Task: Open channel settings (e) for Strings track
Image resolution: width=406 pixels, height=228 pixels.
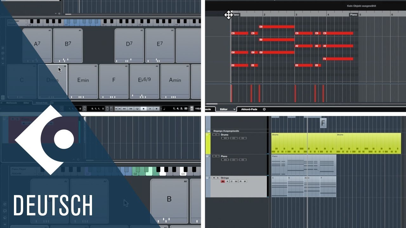Action: tap(232, 181)
